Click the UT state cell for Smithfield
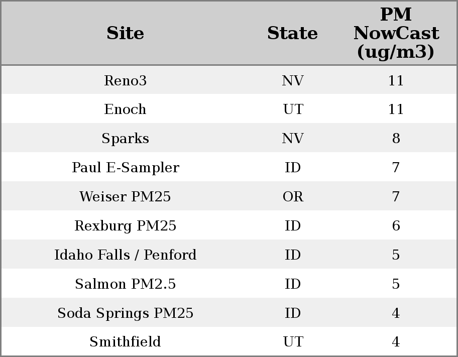458x357 pixels. click(293, 342)
